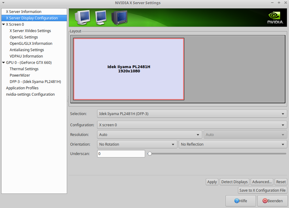The height and width of the screenshot is (208, 289).
Task: Maximize the NVIDIA X Server Settings window
Action: (279, 3)
